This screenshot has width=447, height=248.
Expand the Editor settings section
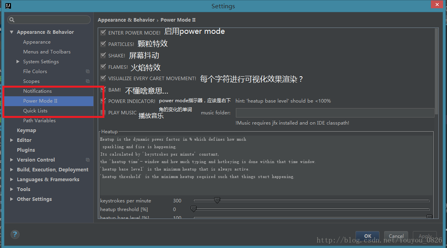(11, 140)
